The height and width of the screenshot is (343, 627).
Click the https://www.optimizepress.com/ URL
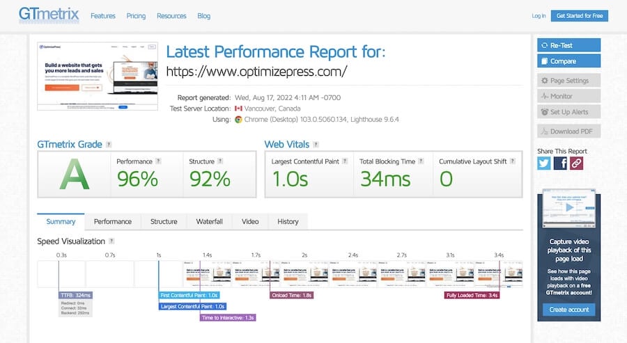(x=256, y=72)
